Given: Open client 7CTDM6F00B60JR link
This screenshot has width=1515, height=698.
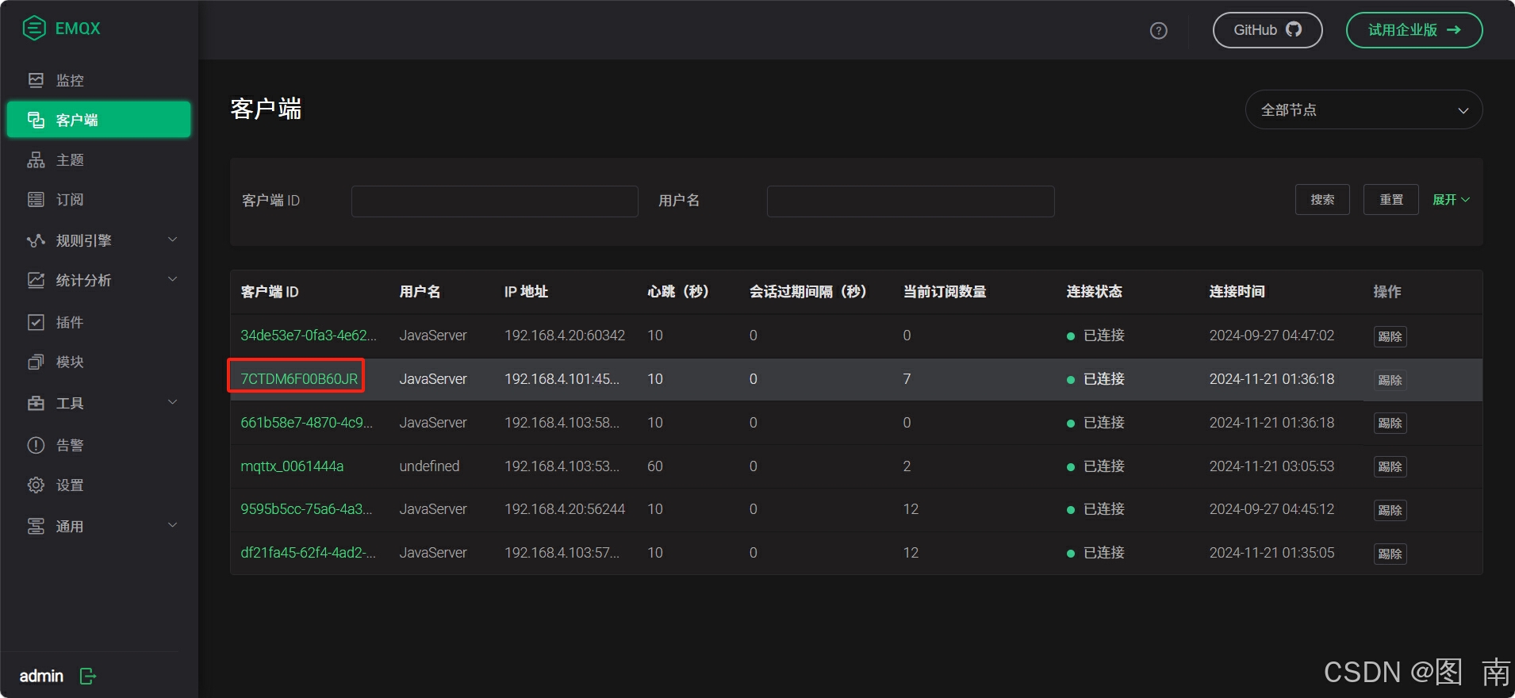Looking at the screenshot, I should [299, 379].
